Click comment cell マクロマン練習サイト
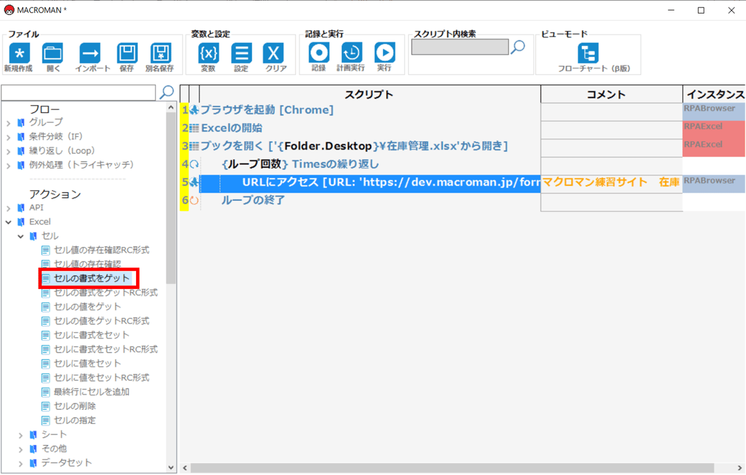746x475 pixels. pyautogui.click(x=612, y=183)
